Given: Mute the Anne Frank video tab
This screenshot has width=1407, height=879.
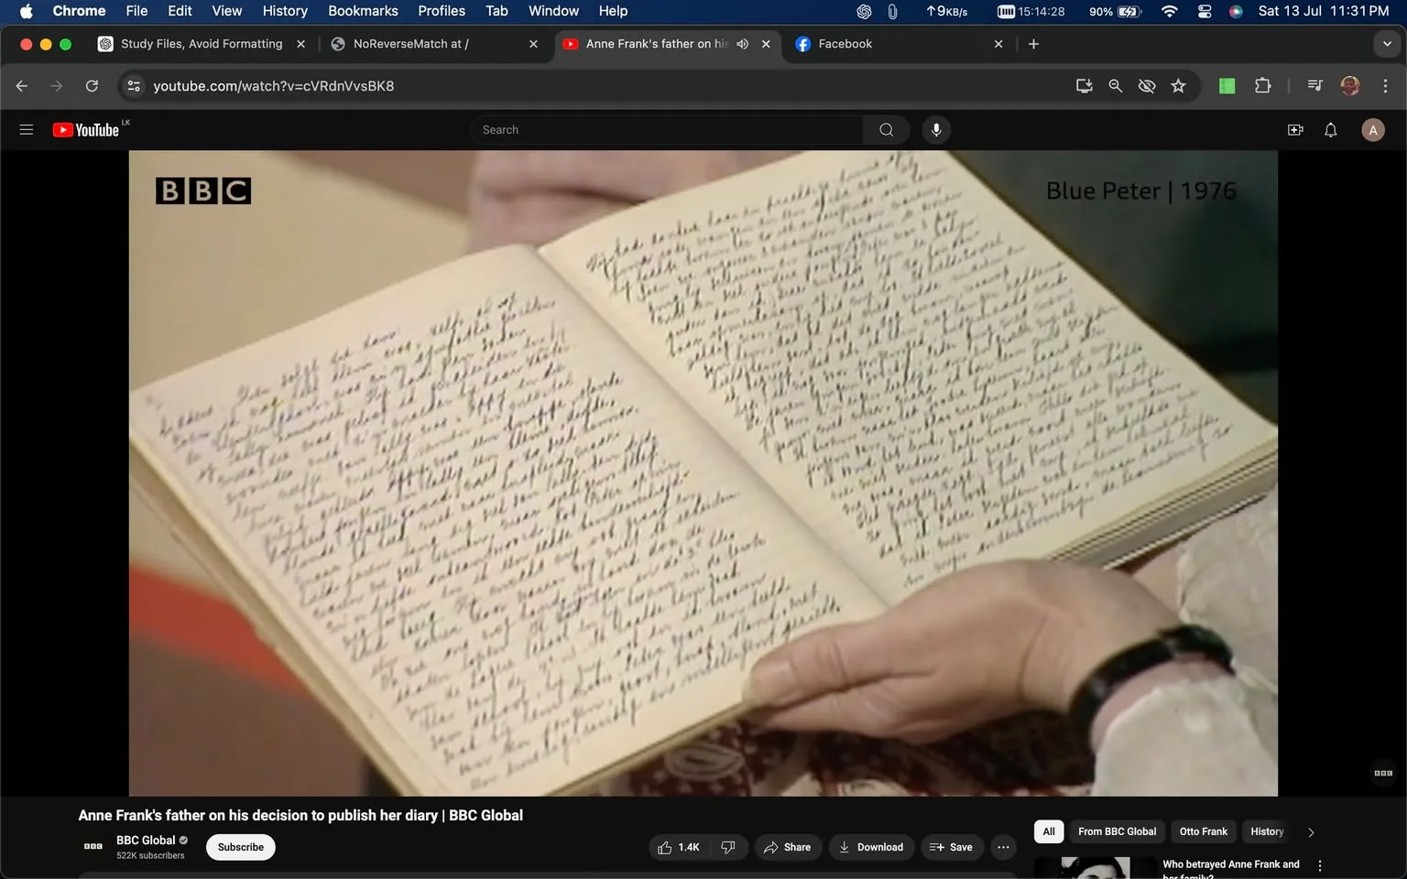Looking at the screenshot, I should (x=742, y=43).
